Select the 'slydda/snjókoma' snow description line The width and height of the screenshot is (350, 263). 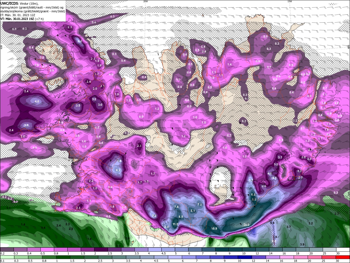tap(33, 11)
